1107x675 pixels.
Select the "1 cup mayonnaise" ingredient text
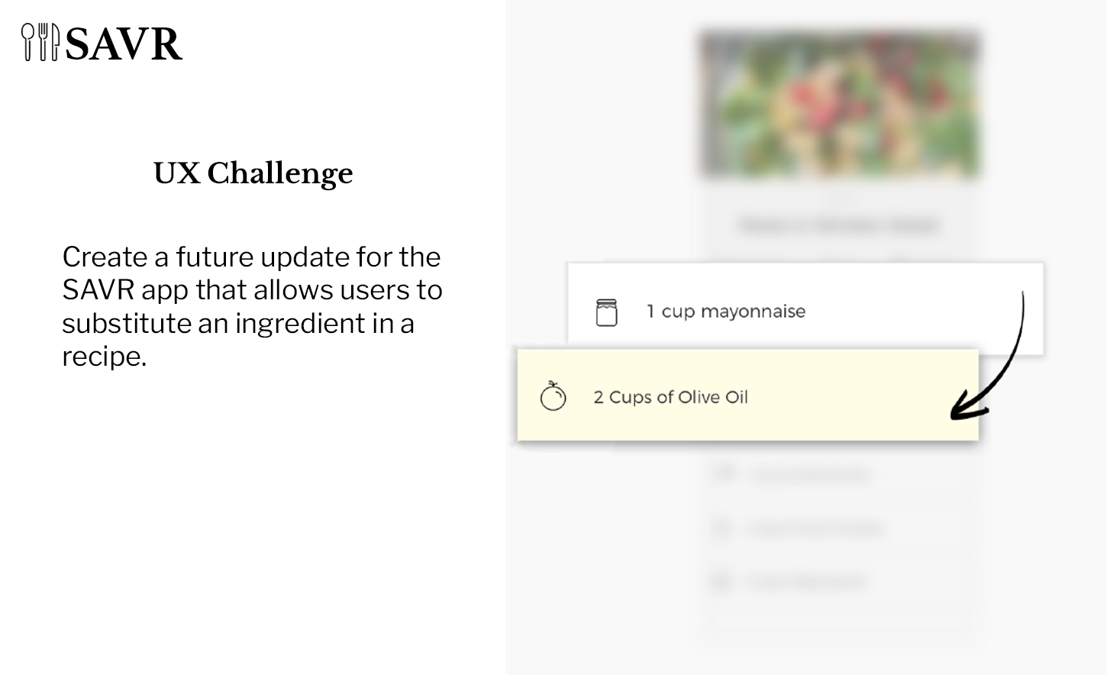(726, 312)
